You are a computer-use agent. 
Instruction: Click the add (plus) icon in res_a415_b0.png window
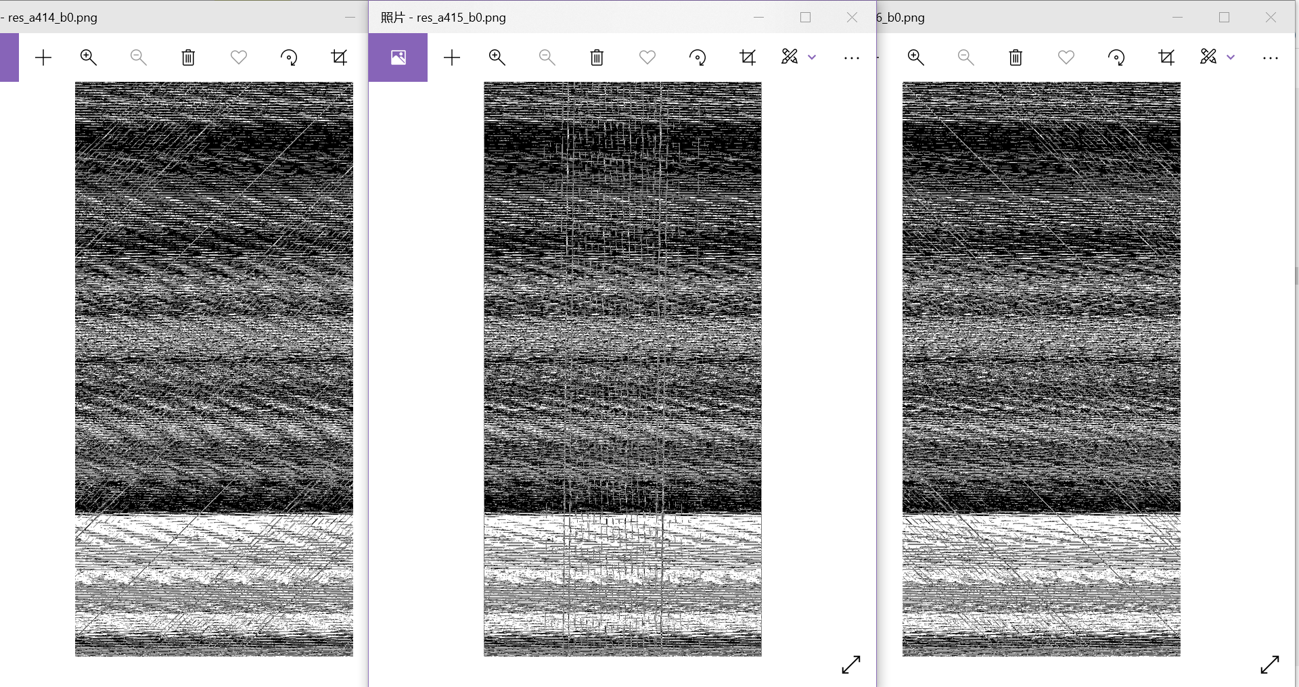pos(452,57)
